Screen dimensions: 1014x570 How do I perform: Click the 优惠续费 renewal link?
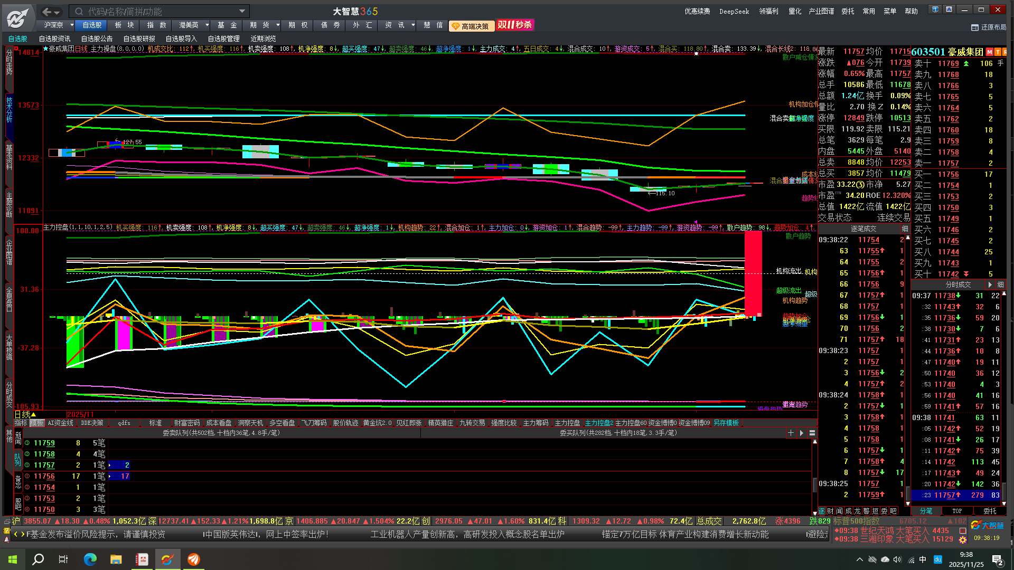pos(697,11)
